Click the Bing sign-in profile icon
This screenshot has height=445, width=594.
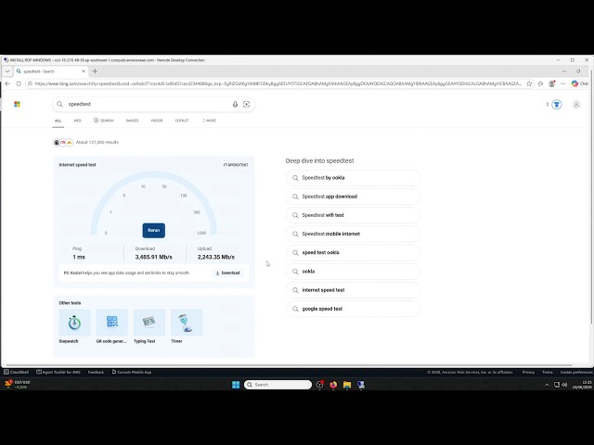click(x=576, y=105)
